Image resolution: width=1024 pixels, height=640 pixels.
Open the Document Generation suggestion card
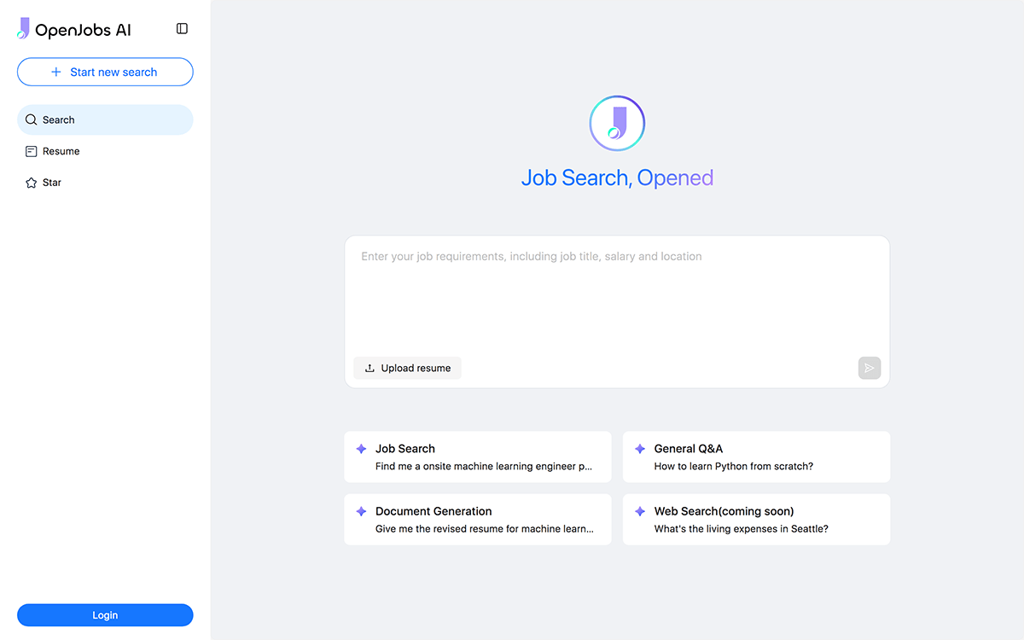(477, 519)
